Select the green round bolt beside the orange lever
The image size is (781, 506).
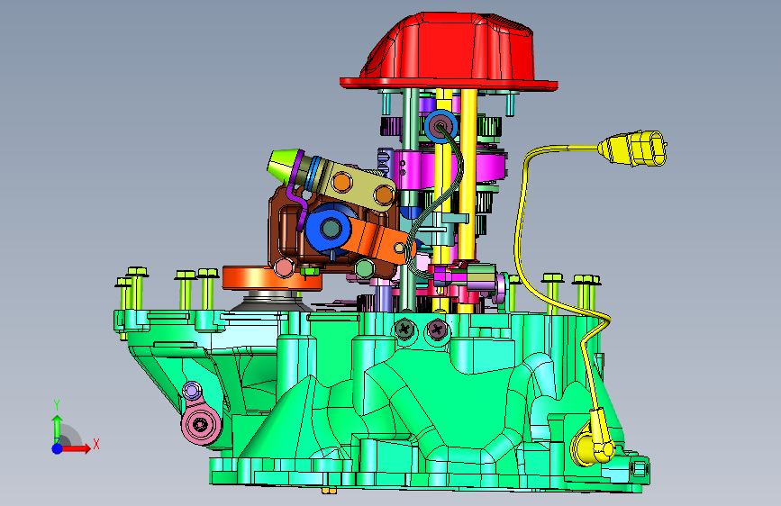[x=365, y=269]
